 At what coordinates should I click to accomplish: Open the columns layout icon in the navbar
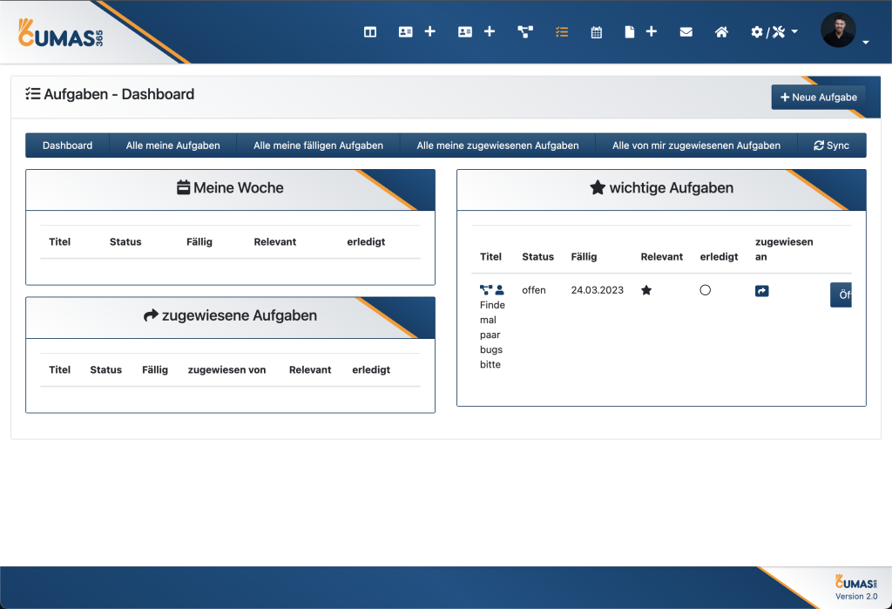pyautogui.click(x=370, y=32)
